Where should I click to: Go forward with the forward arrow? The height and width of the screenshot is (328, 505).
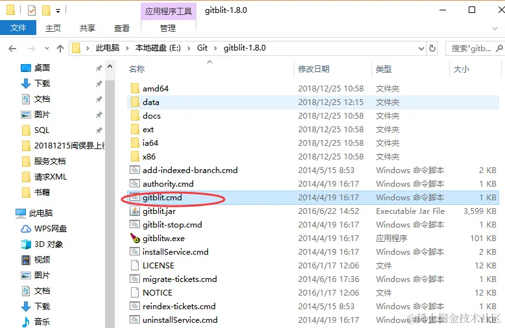[x=32, y=49]
